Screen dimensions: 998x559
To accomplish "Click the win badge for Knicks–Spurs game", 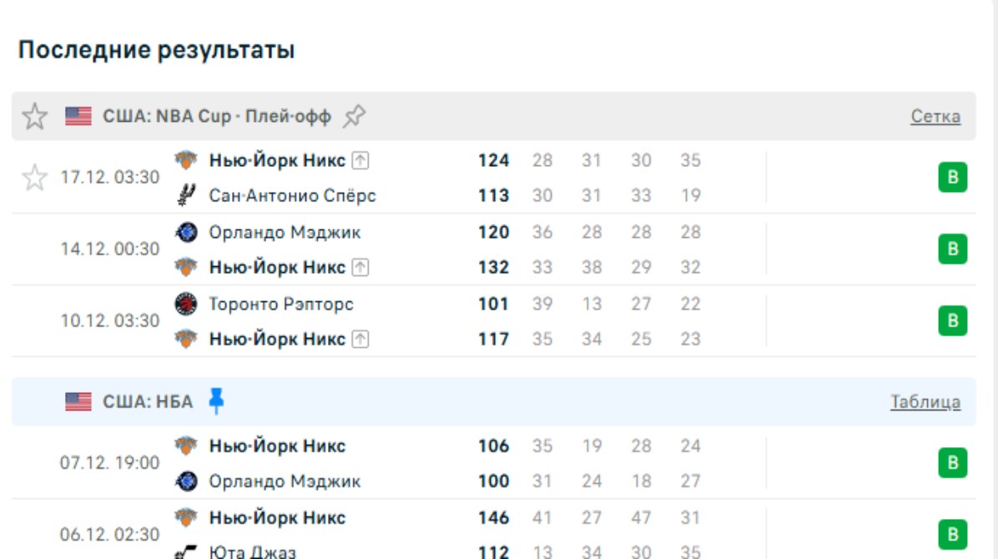I will click(952, 178).
